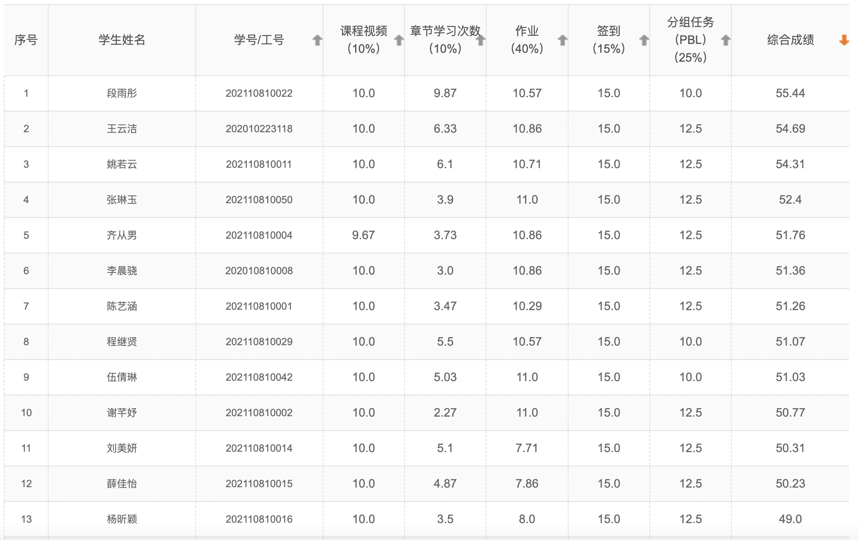This screenshot has width=859, height=540.
Task: Sort by 学号/工号 column arrow
Action: (317, 41)
